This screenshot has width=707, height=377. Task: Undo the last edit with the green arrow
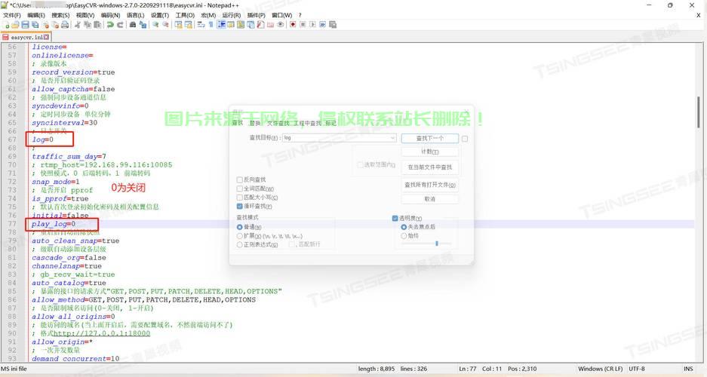click(x=110, y=25)
